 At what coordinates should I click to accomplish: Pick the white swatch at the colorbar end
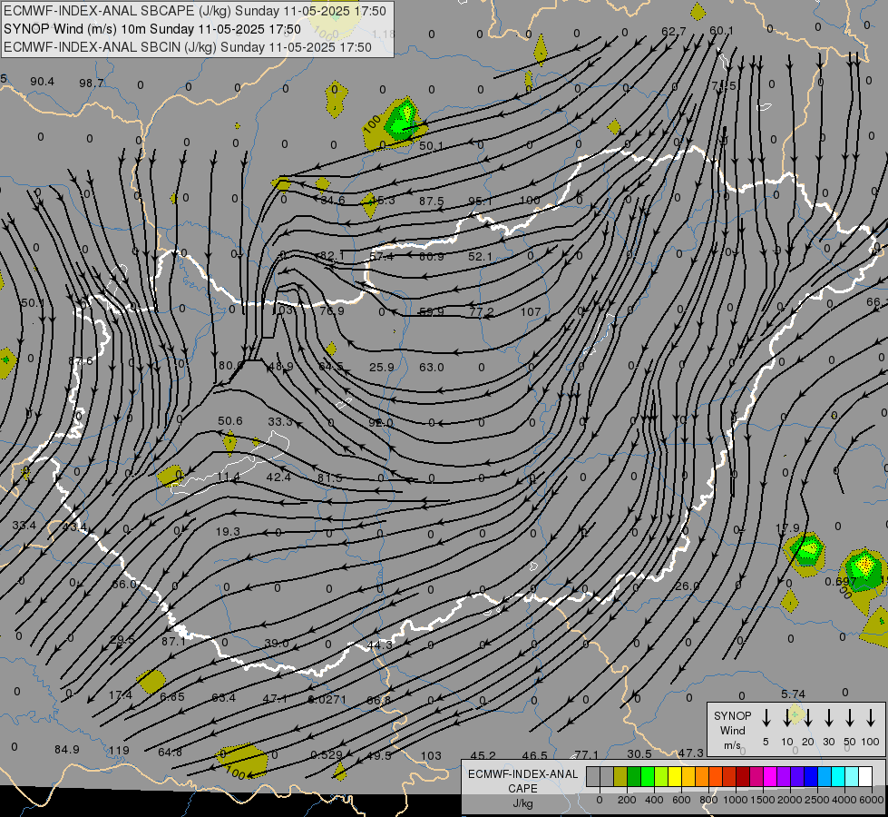click(864, 777)
